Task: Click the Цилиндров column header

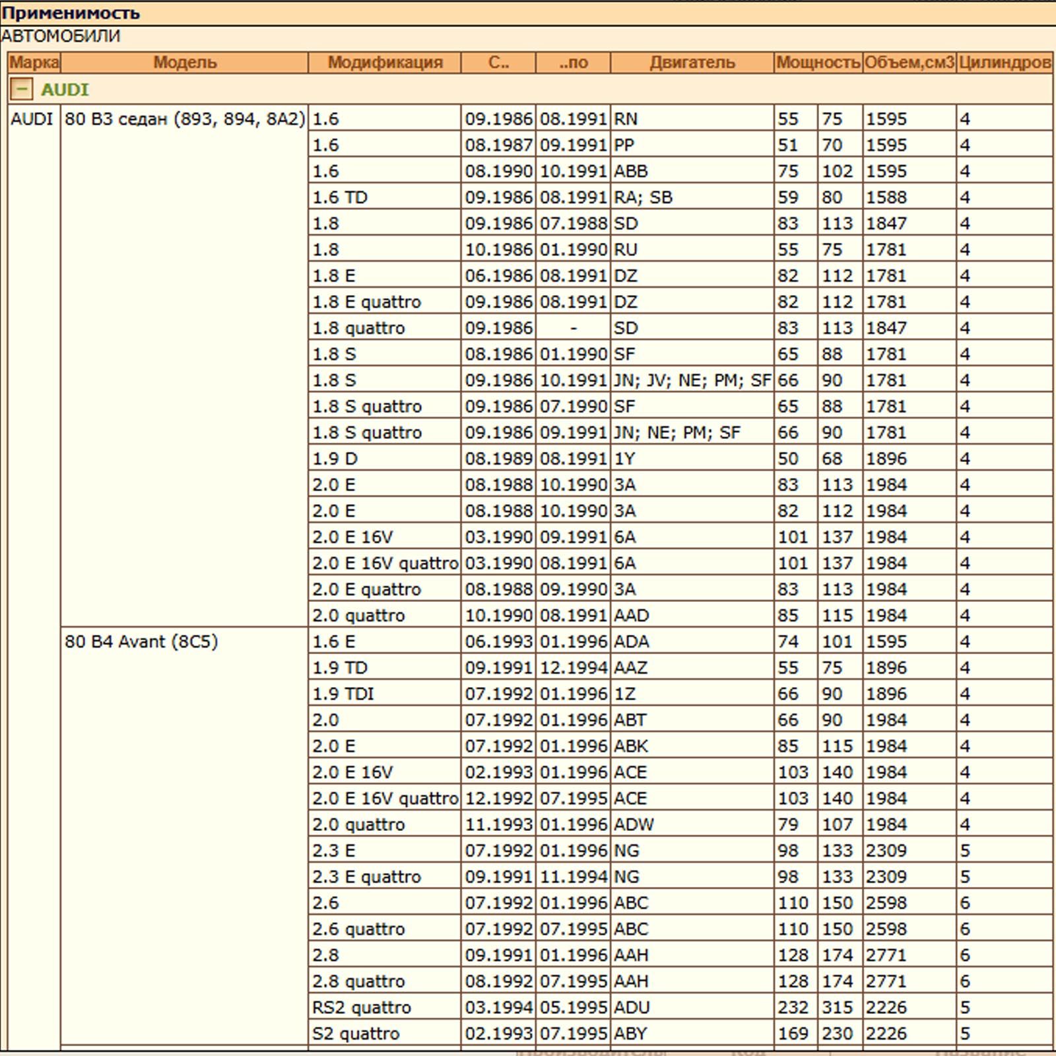Action: pyautogui.click(x=1004, y=63)
